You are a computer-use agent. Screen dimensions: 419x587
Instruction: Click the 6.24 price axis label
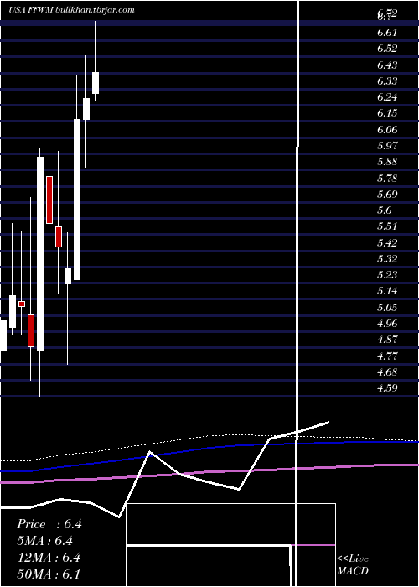pyautogui.click(x=387, y=97)
